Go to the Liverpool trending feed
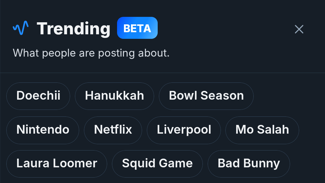 (x=184, y=130)
